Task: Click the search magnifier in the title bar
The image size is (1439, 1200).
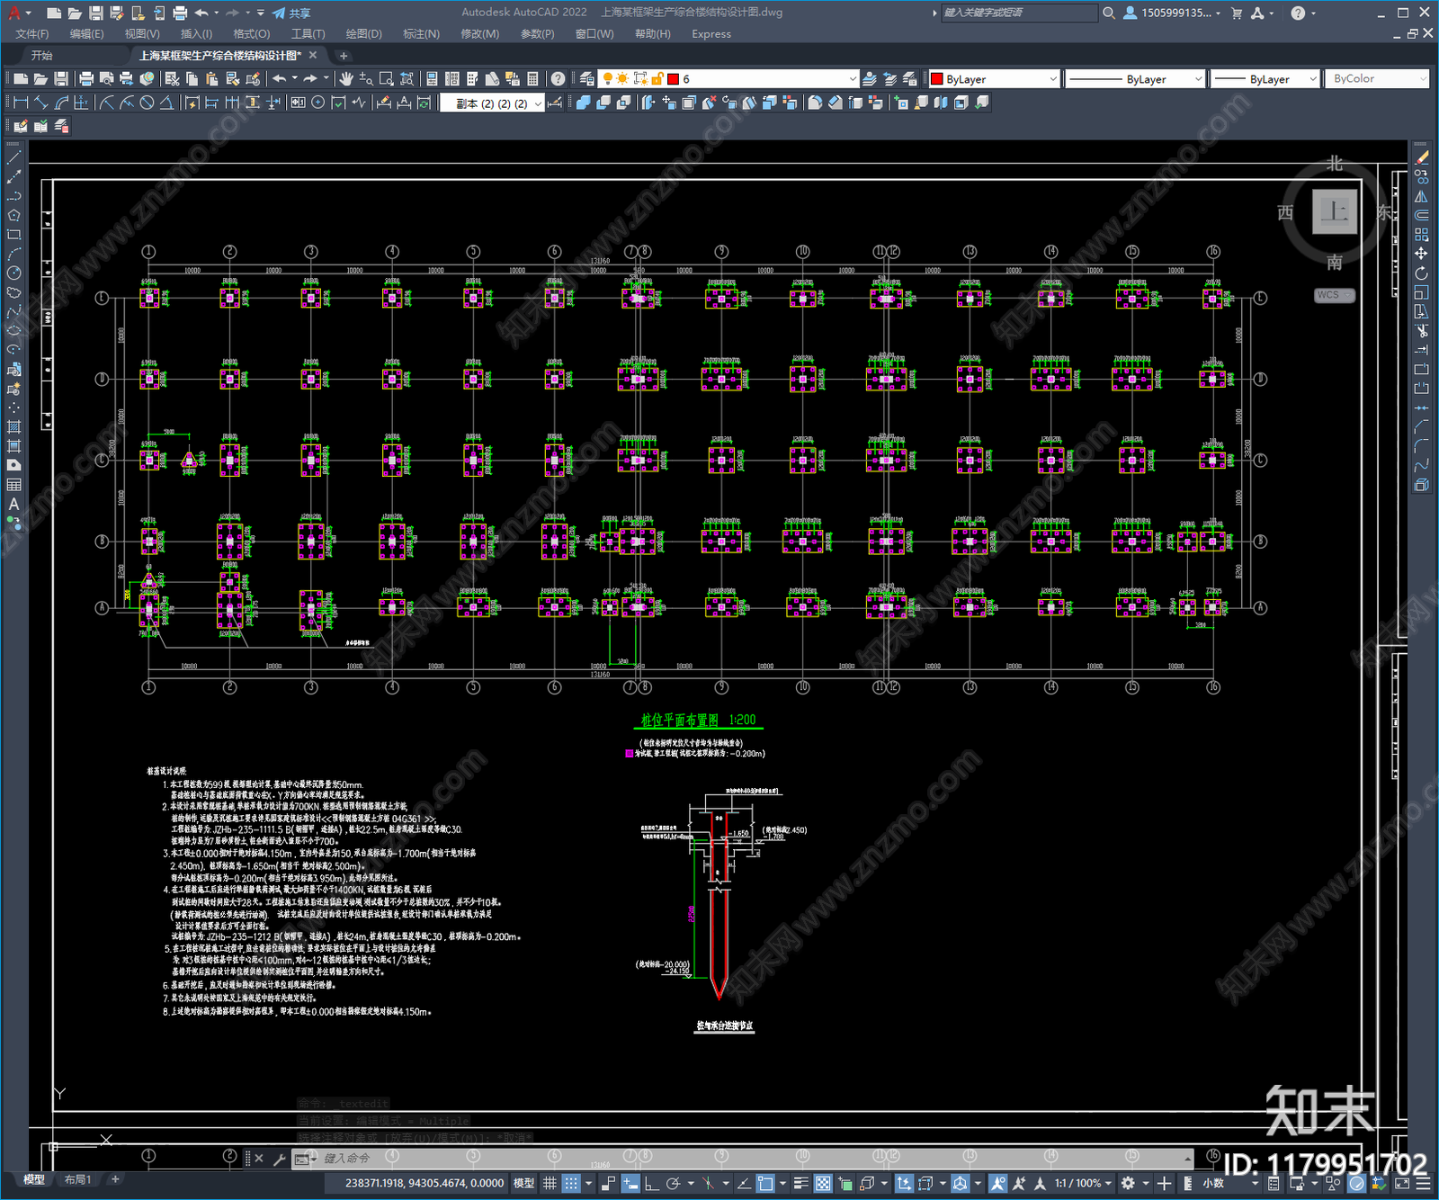Action: 1109,13
